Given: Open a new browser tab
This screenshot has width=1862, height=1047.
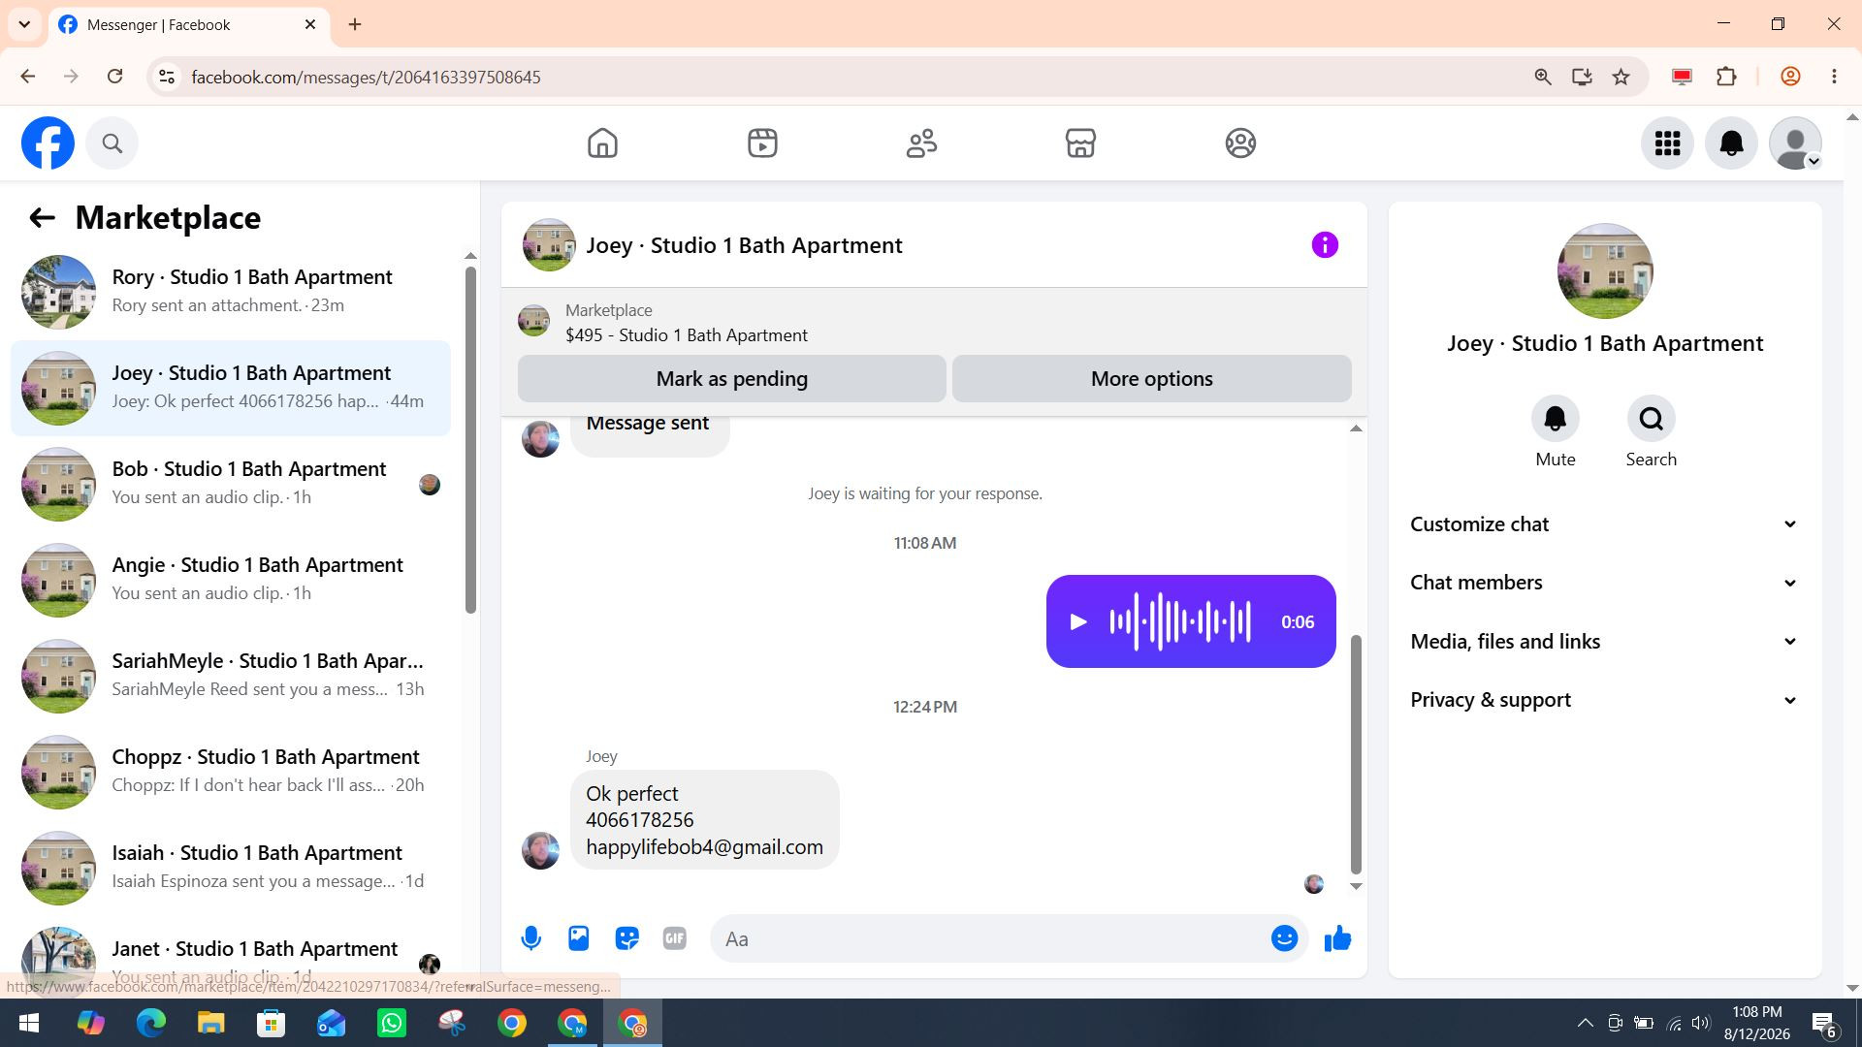Looking at the screenshot, I should coord(355,24).
